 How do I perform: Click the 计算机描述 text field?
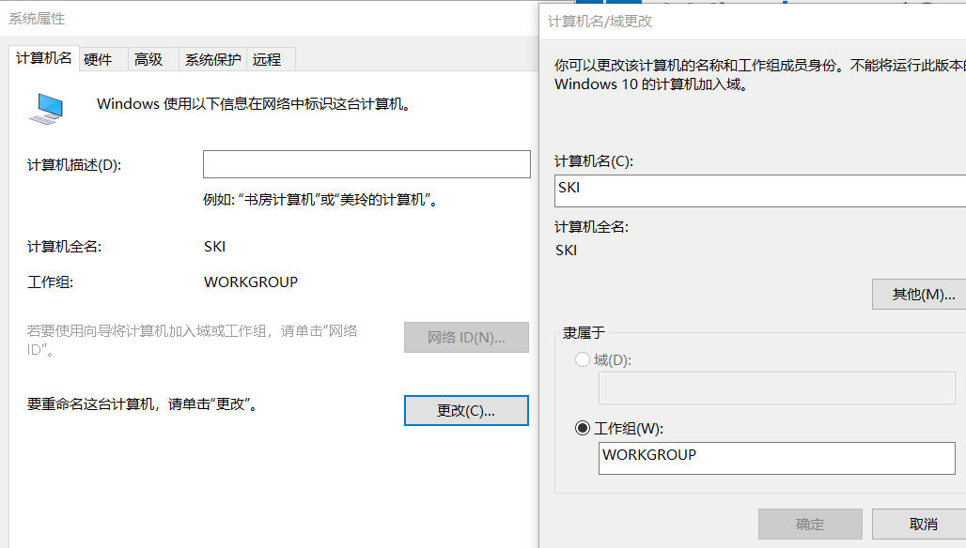[x=366, y=164]
